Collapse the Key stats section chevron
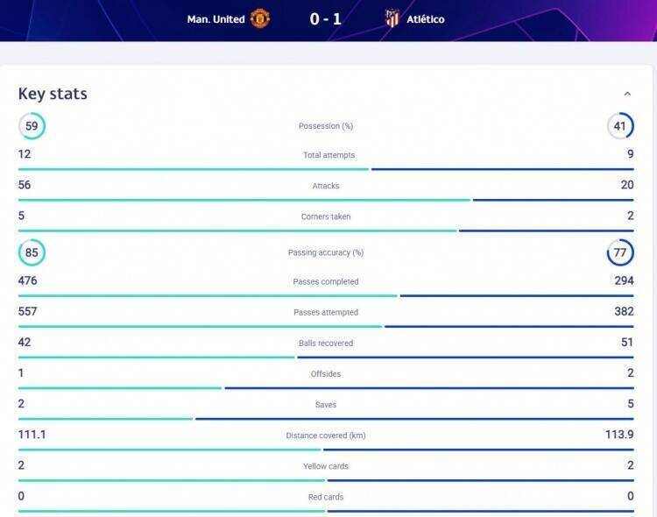Screen dimensions: 657x517 pos(627,94)
